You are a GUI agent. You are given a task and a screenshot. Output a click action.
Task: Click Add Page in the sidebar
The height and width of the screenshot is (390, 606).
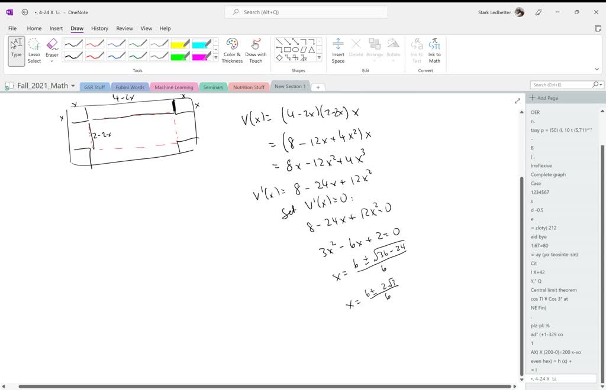544,97
